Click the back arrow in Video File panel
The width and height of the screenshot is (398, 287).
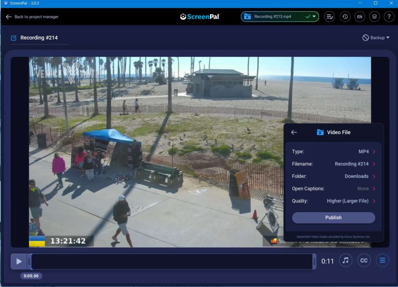coord(294,132)
